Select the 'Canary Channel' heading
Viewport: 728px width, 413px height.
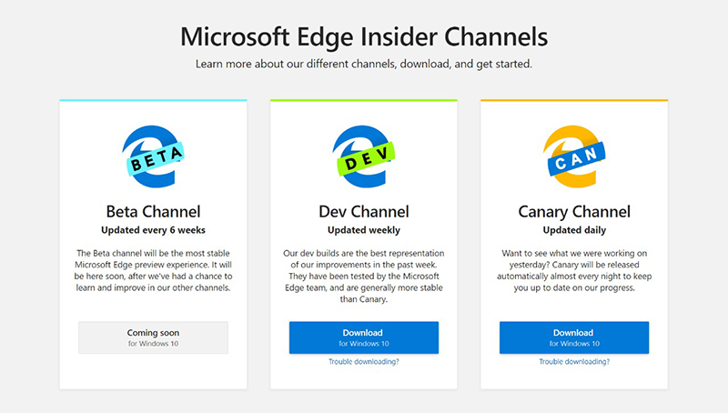tap(573, 212)
